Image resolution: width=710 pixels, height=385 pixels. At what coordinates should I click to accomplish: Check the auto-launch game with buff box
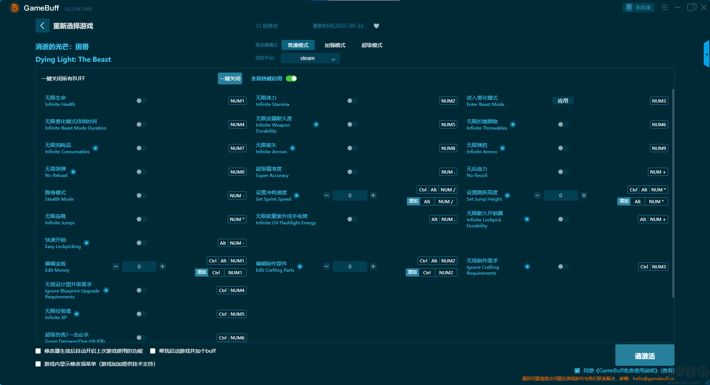153,351
